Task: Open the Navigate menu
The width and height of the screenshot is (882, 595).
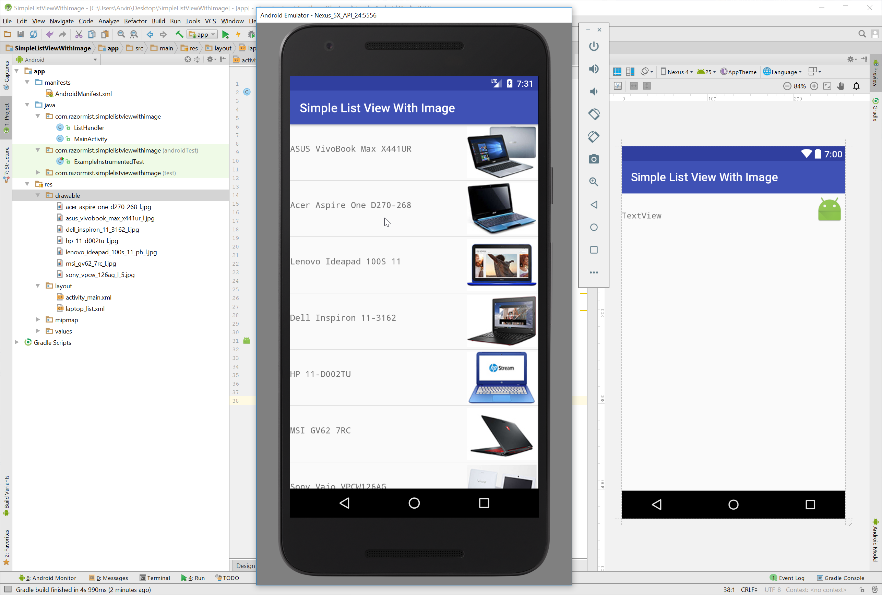Action: coord(61,21)
